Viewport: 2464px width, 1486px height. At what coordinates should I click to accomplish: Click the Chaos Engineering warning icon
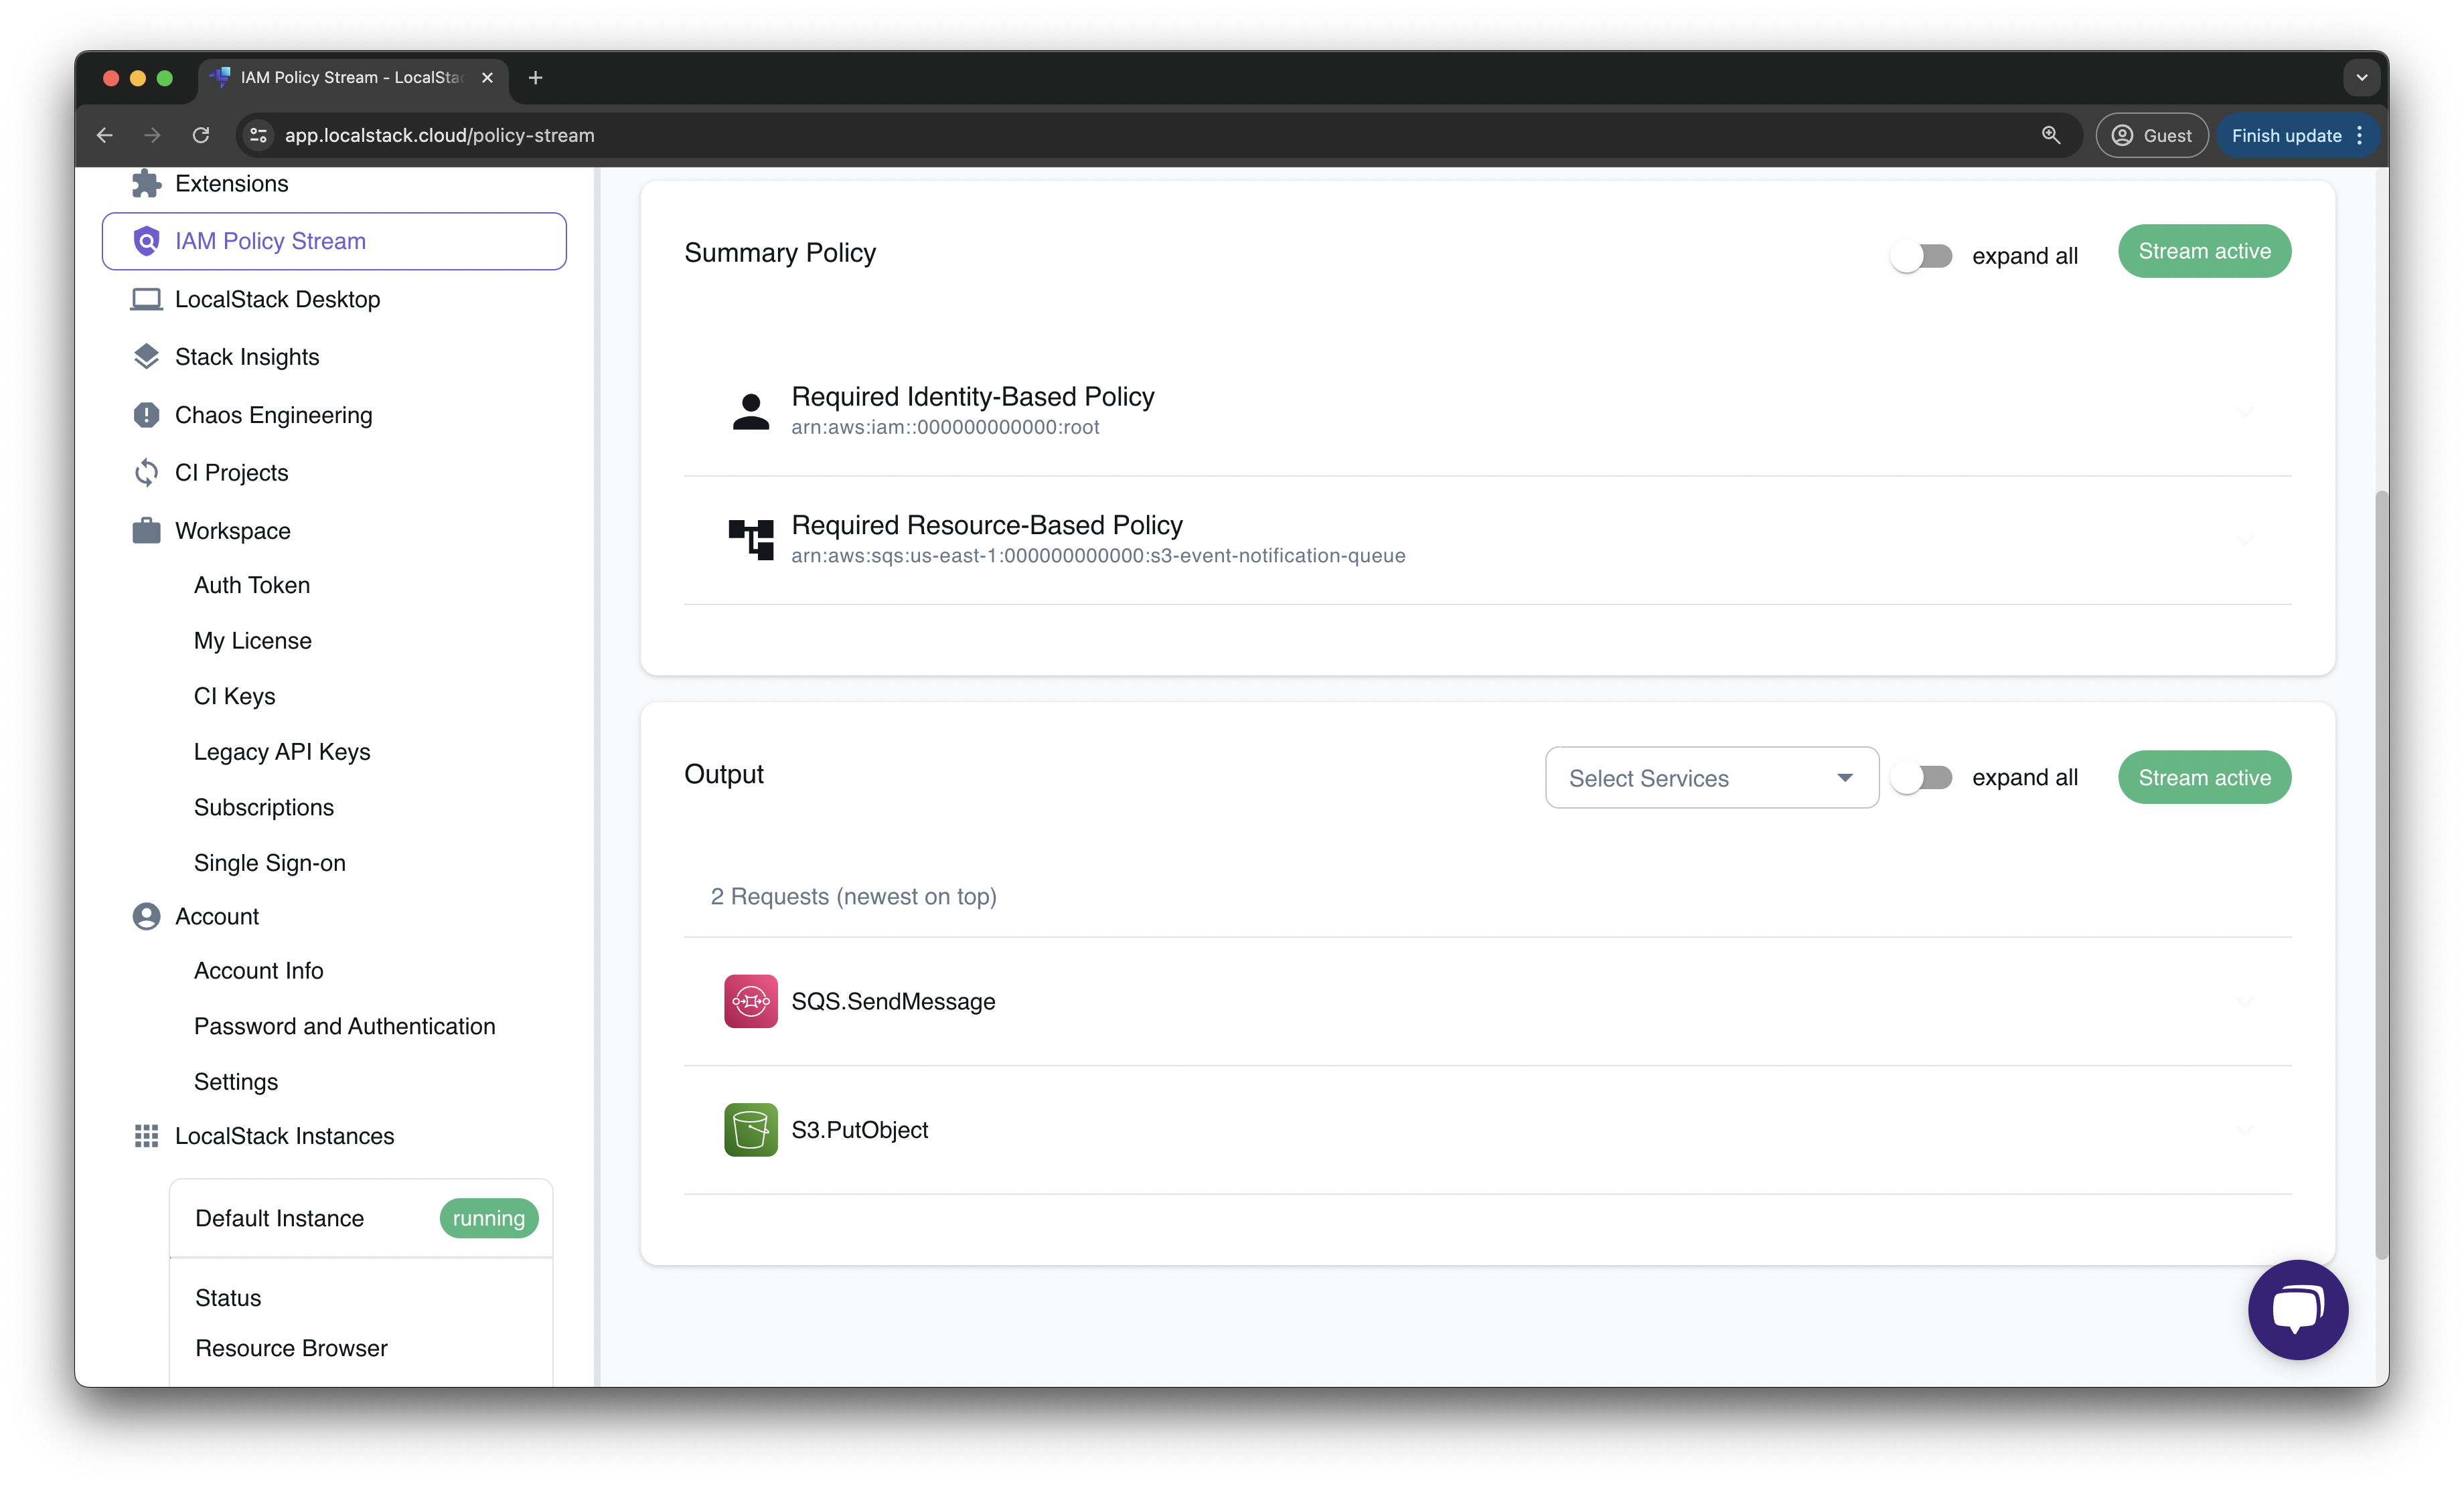(x=145, y=415)
